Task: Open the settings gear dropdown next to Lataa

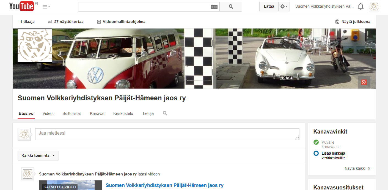Action: point(284,7)
